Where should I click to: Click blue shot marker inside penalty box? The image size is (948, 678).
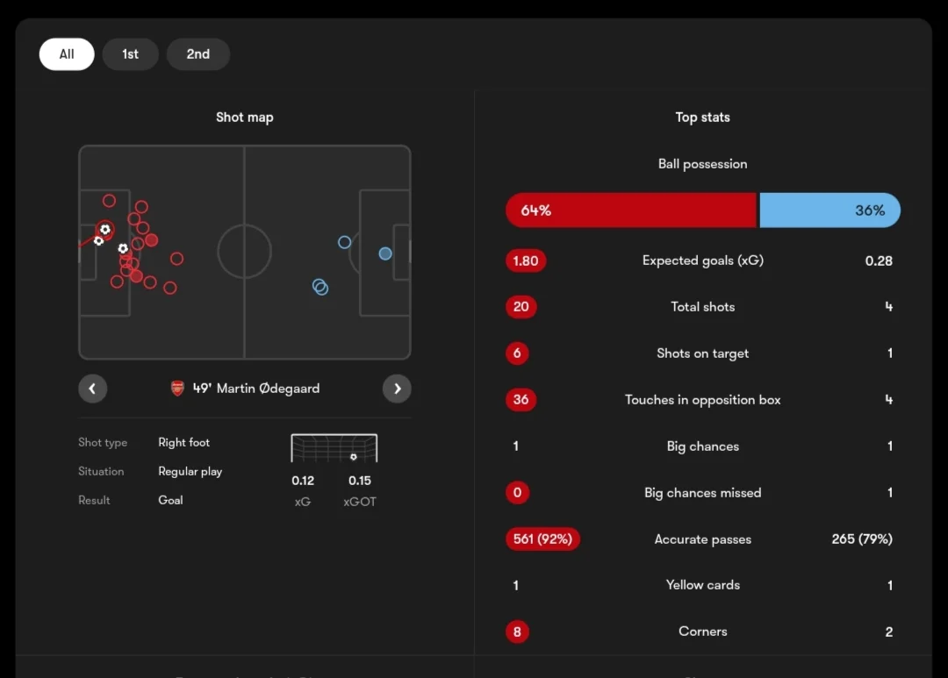coord(385,253)
